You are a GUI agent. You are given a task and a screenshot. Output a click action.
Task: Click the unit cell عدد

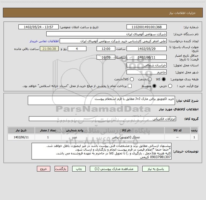[x=74, y=137]
